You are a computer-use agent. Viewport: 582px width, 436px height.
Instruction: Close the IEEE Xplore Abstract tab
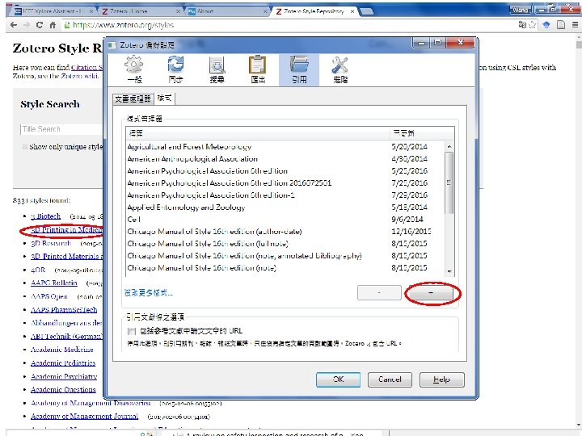(91, 11)
